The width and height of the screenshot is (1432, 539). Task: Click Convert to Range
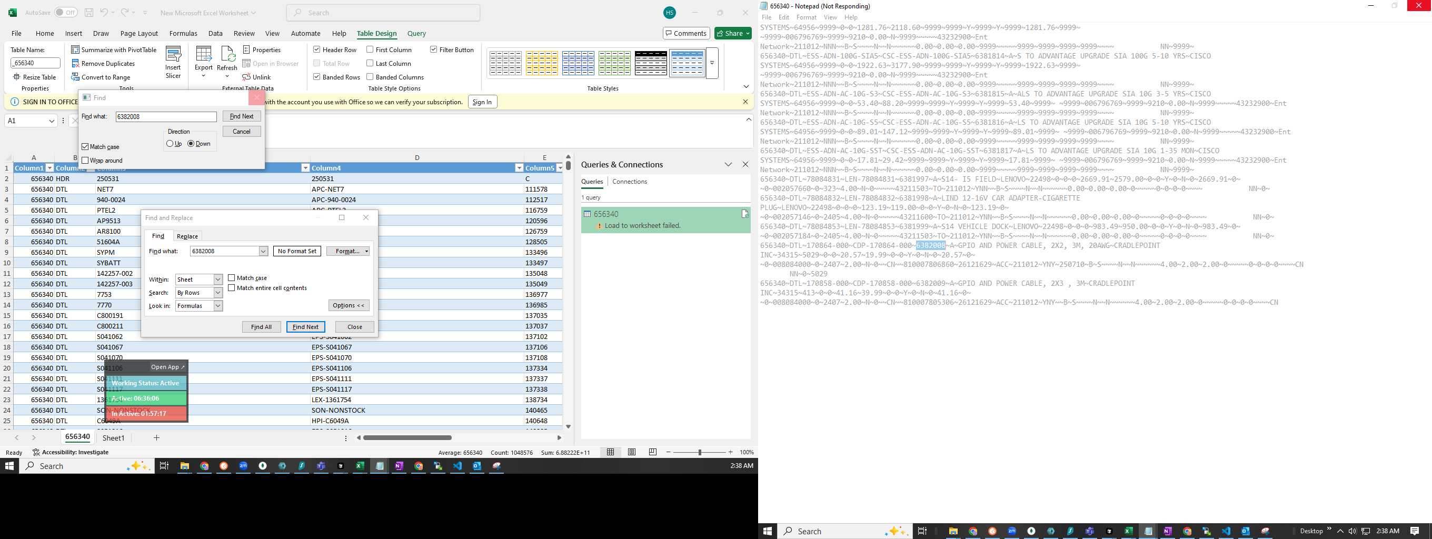(x=101, y=77)
